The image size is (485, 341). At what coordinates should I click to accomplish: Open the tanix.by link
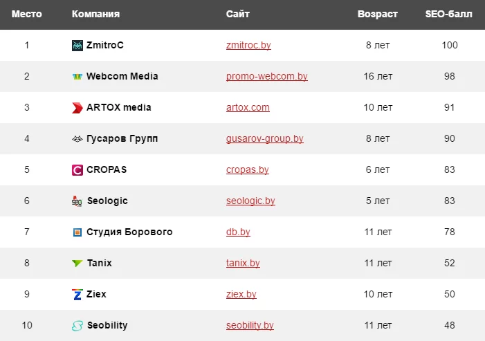[x=243, y=263]
